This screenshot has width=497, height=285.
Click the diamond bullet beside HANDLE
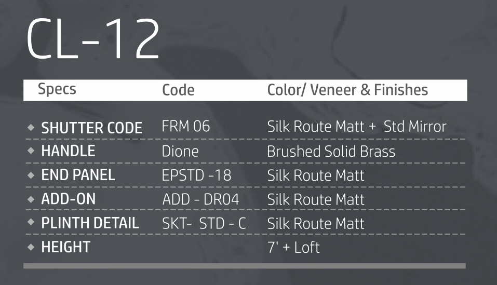(x=32, y=151)
